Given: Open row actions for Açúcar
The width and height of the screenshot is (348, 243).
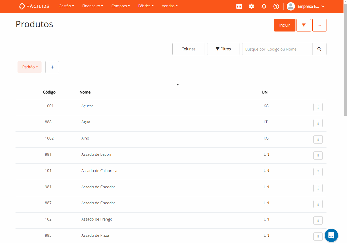Looking at the screenshot, I should coord(318,107).
